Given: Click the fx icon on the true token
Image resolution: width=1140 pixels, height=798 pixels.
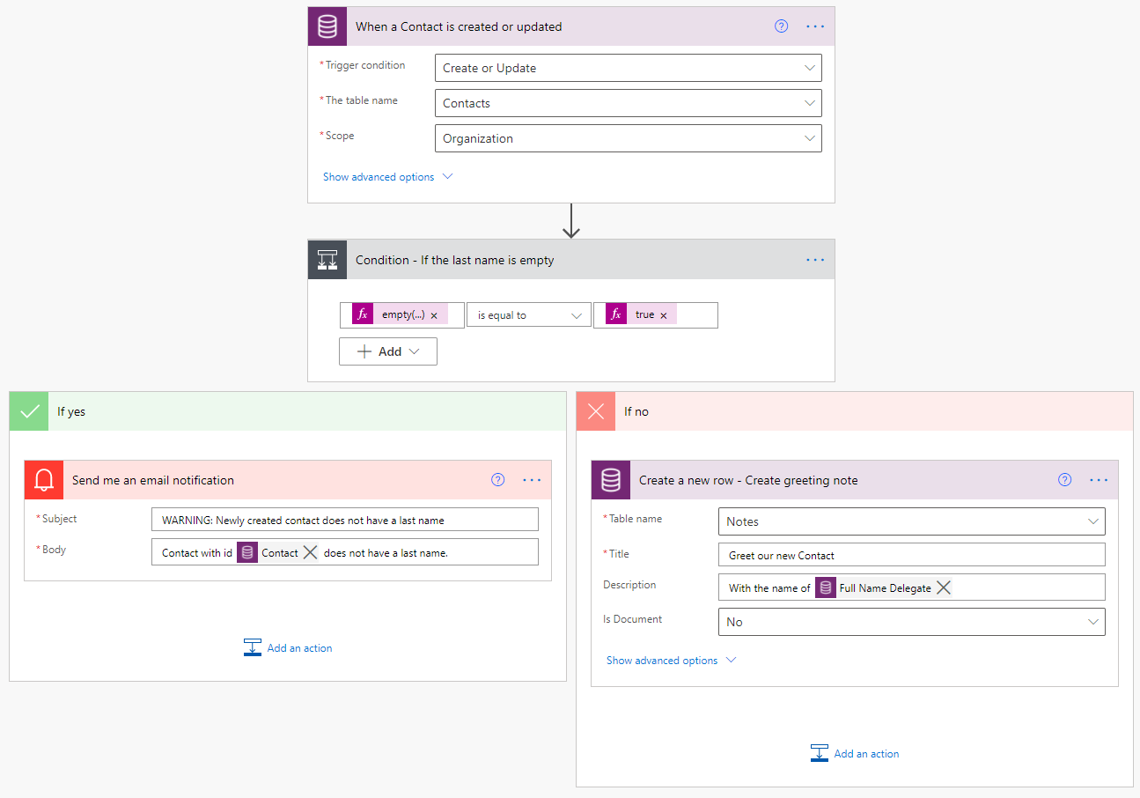Looking at the screenshot, I should [x=616, y=314].
